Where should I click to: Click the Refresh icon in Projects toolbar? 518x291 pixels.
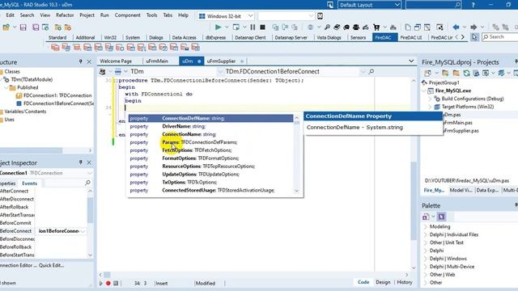pos(466,73)
